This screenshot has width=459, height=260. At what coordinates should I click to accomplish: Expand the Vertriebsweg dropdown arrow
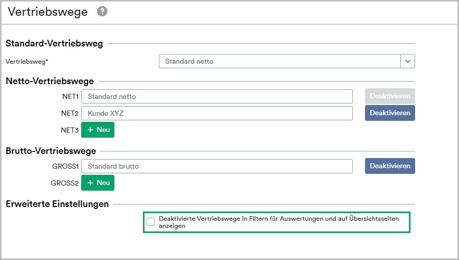(408, 61)
